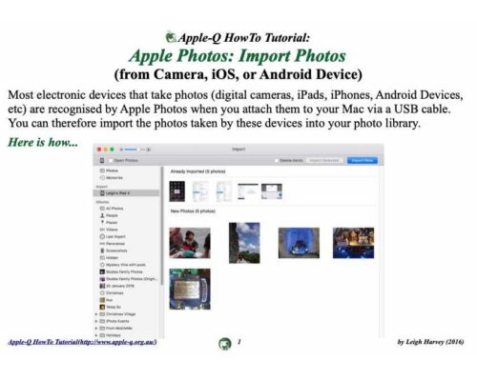Click the blue Import New button

click(x=363, y=160)
